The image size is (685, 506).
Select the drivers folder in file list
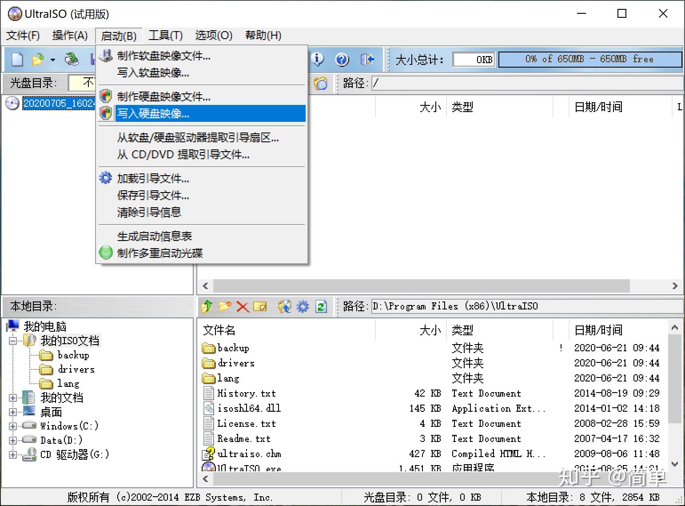point(236,363)
